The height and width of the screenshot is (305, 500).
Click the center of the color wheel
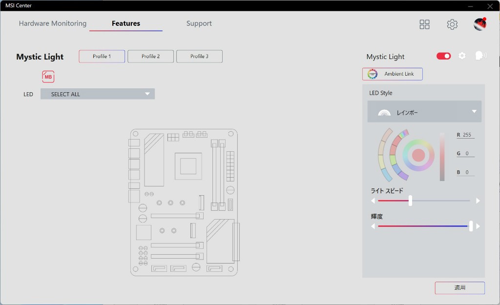click(418, 155)
